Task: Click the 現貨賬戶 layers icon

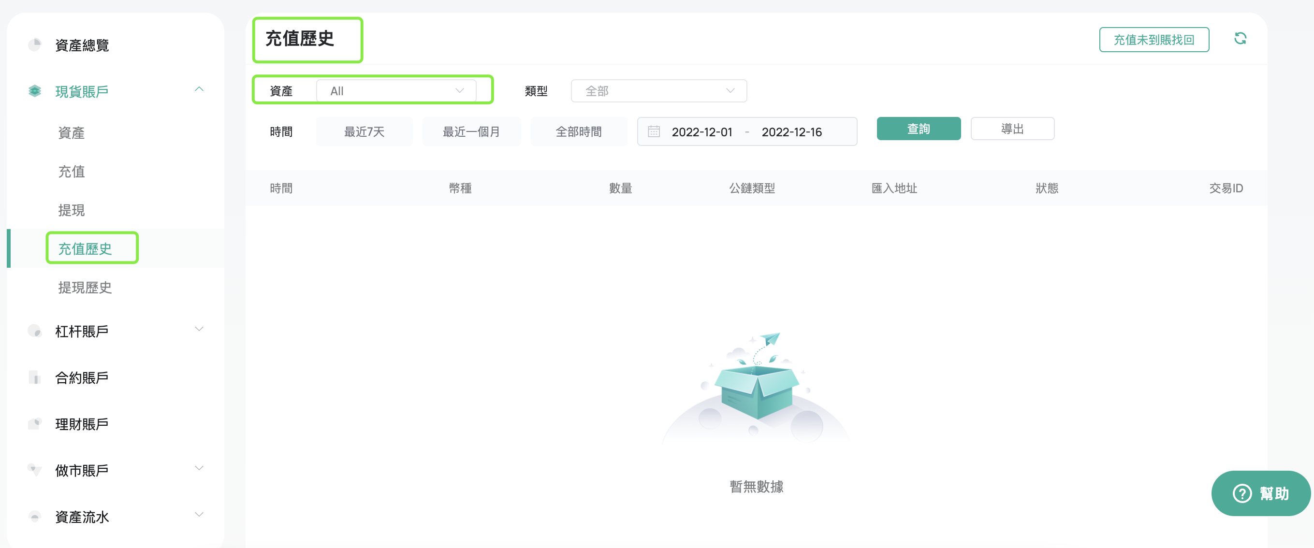Action: coord(35,91)
